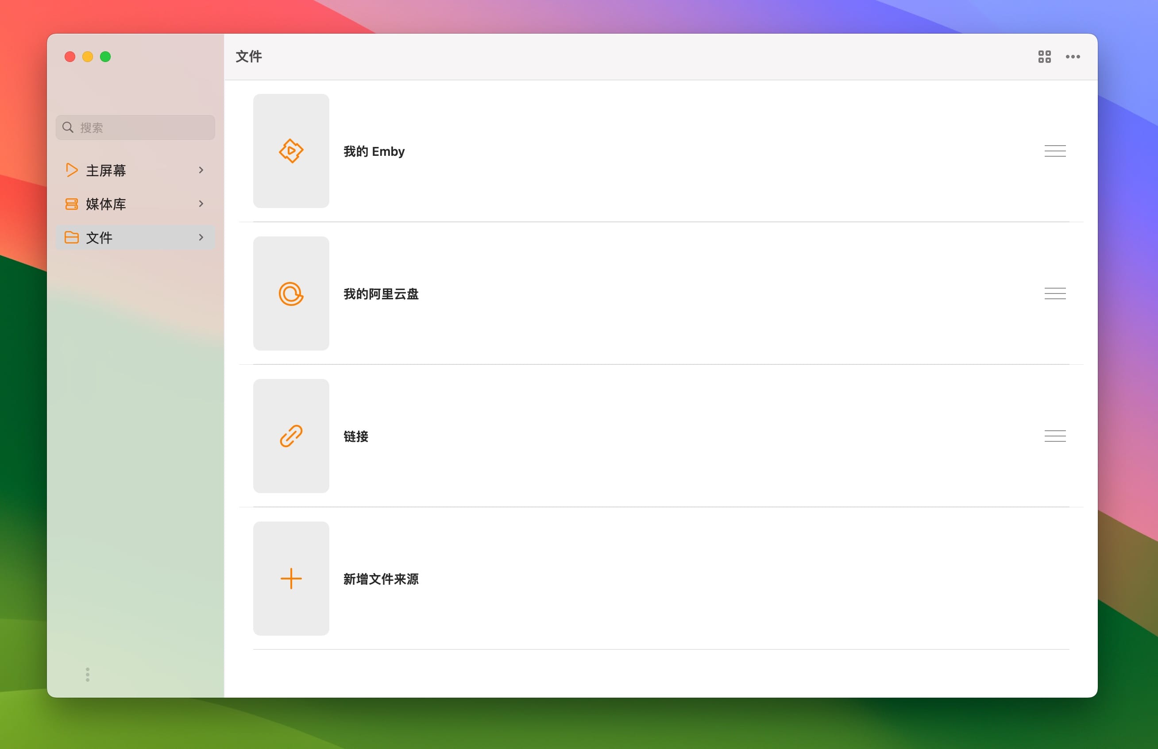Screen dimensions: 1158x749
Task: Click the reorder handle beside 链接
Action: pyautogui.click(x=1055, y=436)
